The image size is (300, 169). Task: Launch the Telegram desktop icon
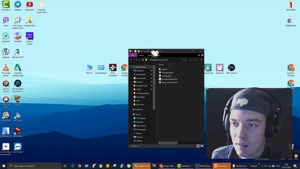[x=18, y=6]
